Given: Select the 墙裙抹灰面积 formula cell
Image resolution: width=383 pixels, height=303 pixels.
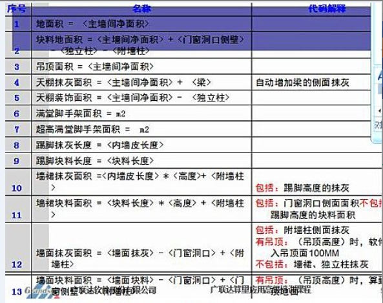Looking at the screenshot, I should (141, 182).
